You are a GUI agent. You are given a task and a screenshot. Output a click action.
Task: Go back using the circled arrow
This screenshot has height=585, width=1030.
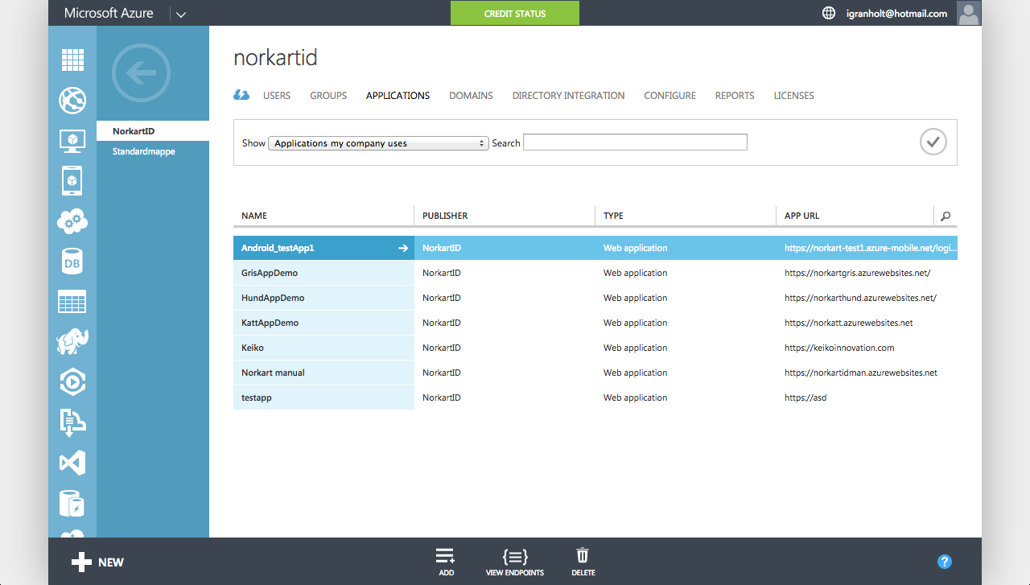pos(142,73)
